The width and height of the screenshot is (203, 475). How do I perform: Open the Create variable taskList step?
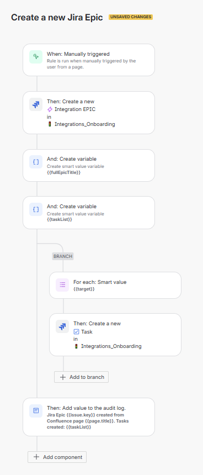[x=89, y=213]
